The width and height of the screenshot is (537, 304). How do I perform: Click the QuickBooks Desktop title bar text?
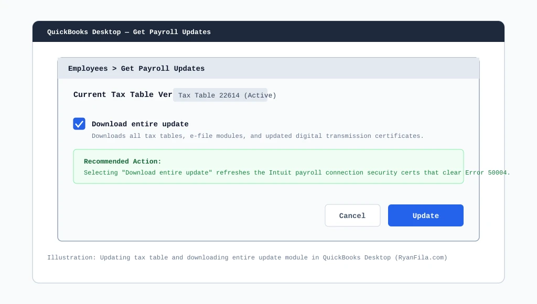coord(129,32)
